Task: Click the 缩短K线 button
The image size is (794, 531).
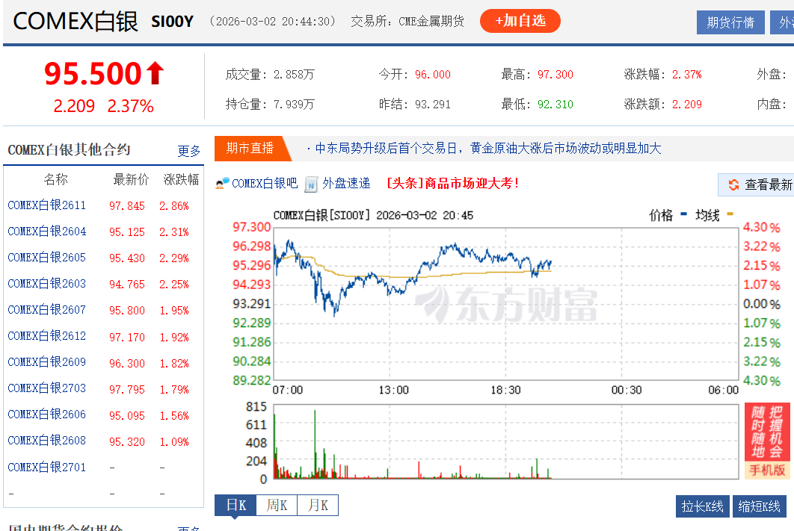Action: 760,506
